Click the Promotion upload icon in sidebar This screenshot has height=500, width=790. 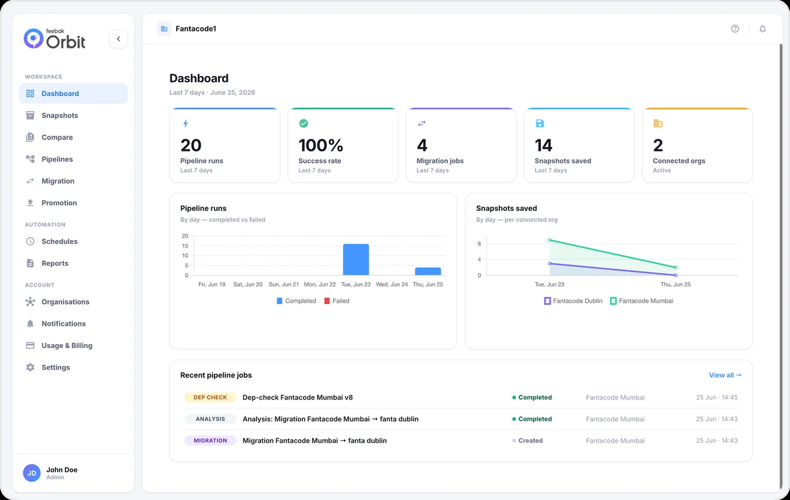(30, 203)
